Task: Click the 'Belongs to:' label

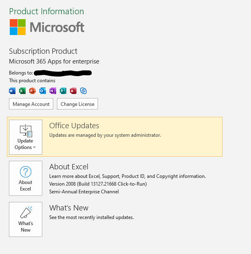Action: coord(21,73)
